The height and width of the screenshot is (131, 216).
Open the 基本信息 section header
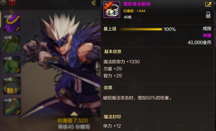tap(113, 52)
